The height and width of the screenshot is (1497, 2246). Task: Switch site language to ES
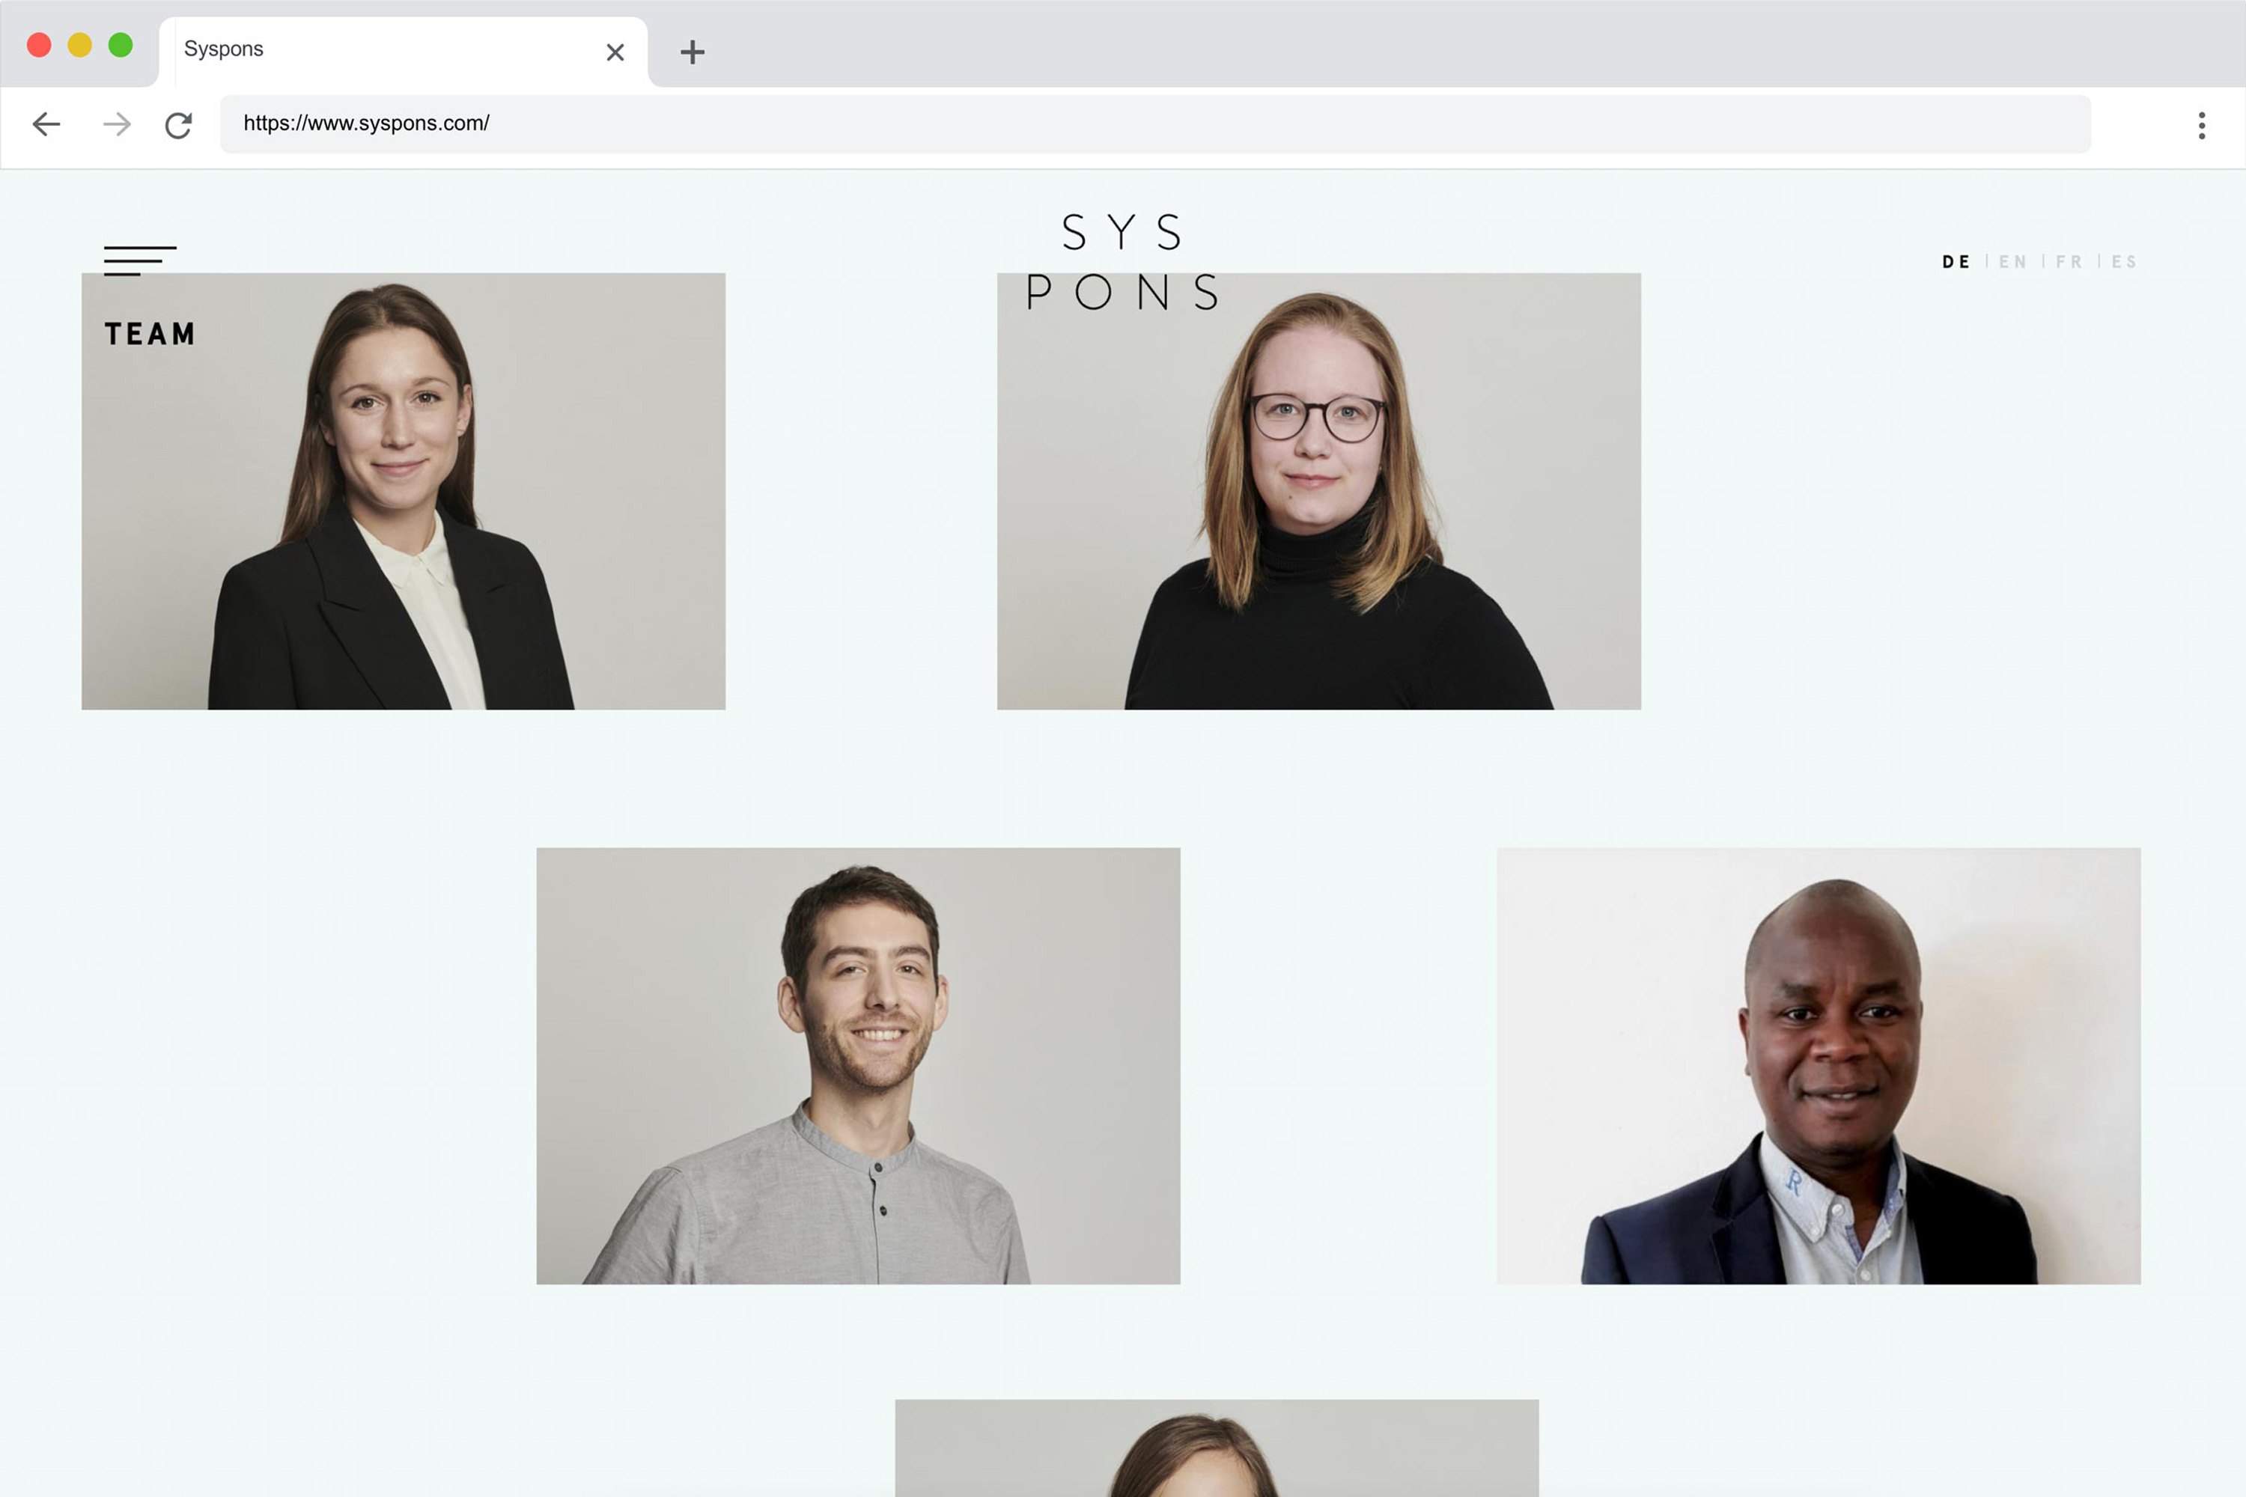point(2124,261)
